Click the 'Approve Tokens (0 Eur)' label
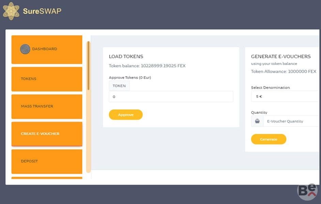 130,78
